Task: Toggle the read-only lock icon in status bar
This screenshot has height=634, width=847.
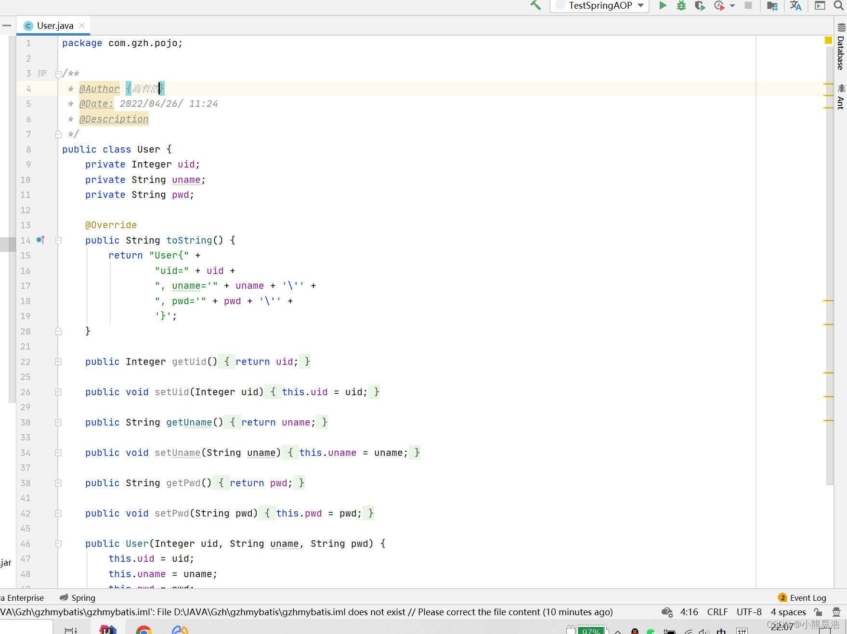Action: (818, 612)
